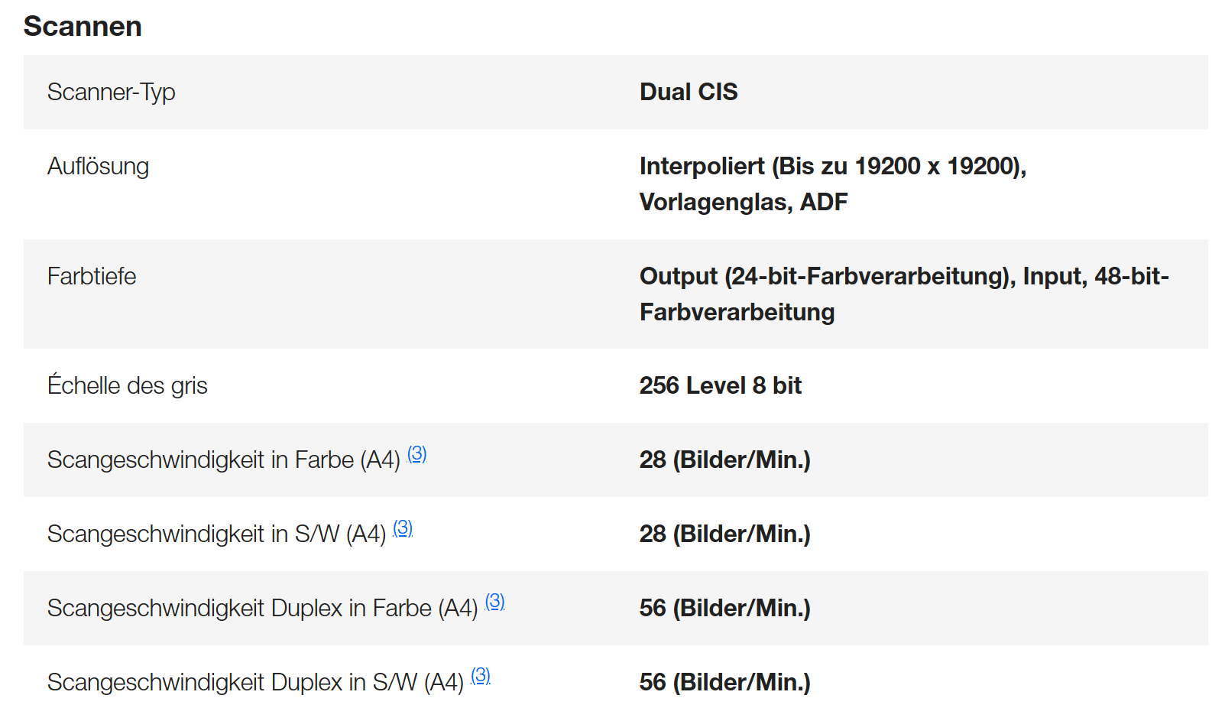Image resolution: width=1212 pixels, height=708 pixels.
Task: Click the Scangeschwindigkeit Duplex in Farbe label
Action: [x=263, y=608]
